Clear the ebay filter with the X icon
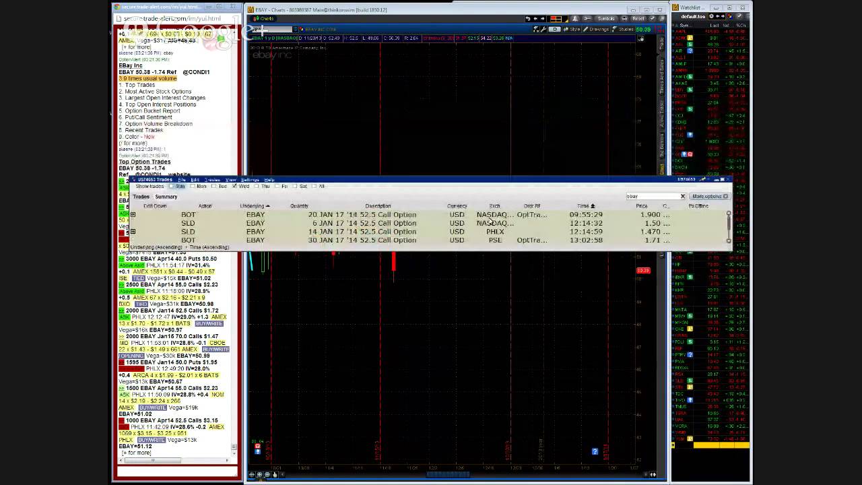The height and width of the screenshot is (485, 862). click(x=682, y=197)
